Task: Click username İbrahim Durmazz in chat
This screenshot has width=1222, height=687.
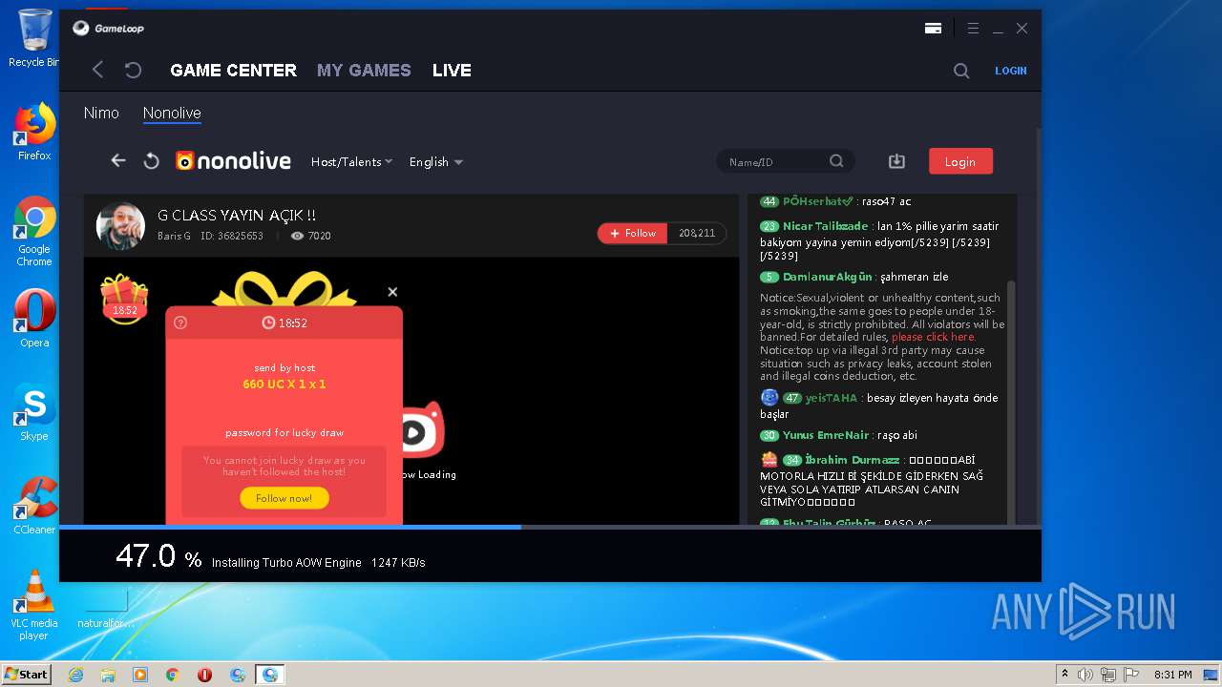Action: tap(853, 460)
